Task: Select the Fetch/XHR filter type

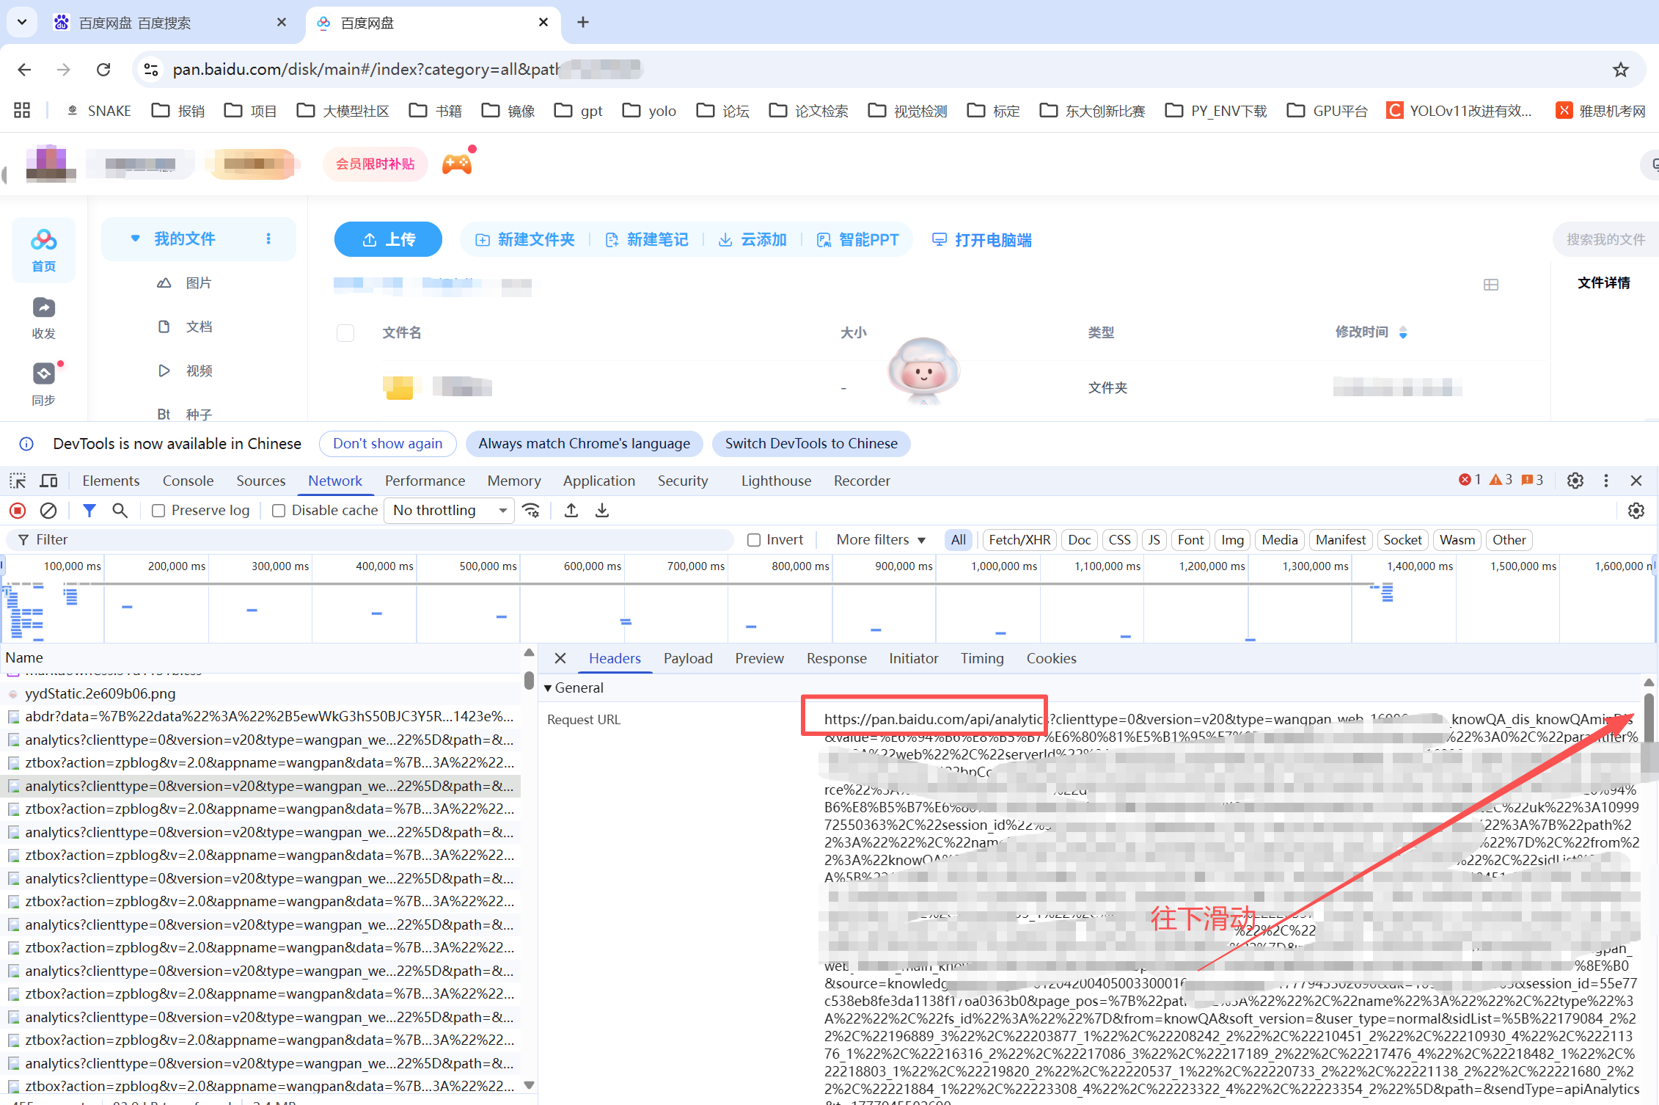Action: point(1019,540)
